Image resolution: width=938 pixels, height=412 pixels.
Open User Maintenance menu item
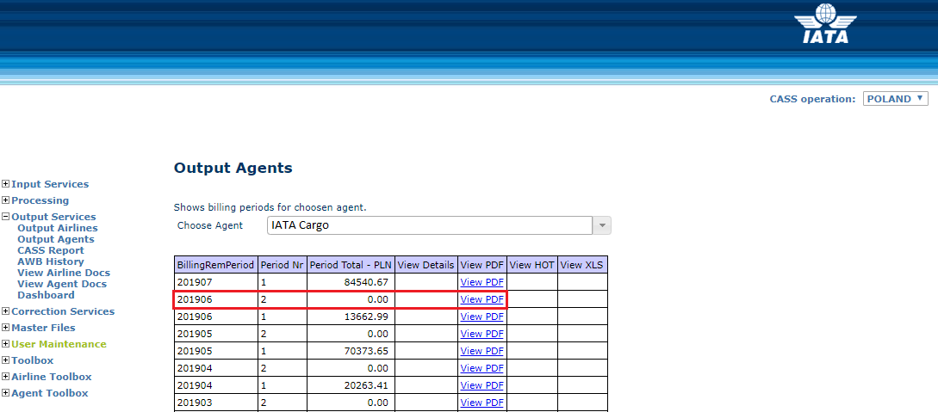(x=59, y=344)
